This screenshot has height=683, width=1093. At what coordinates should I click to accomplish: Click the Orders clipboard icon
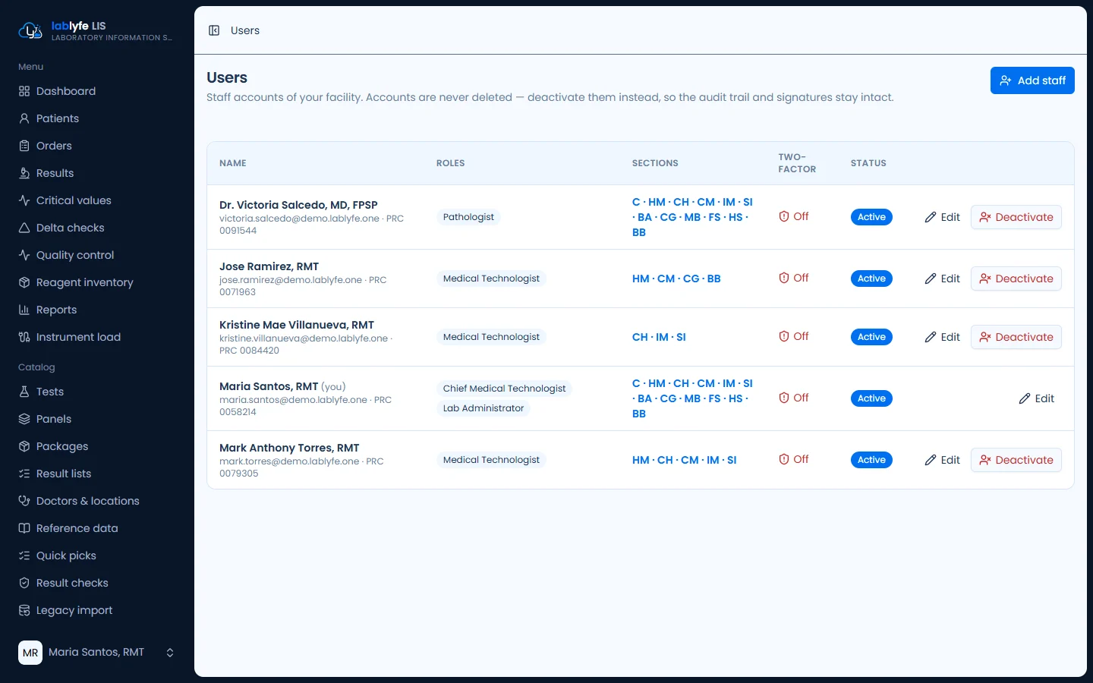(24, 146)
